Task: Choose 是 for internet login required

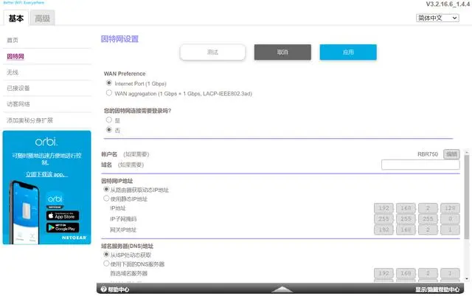Action: click(109, 120)
